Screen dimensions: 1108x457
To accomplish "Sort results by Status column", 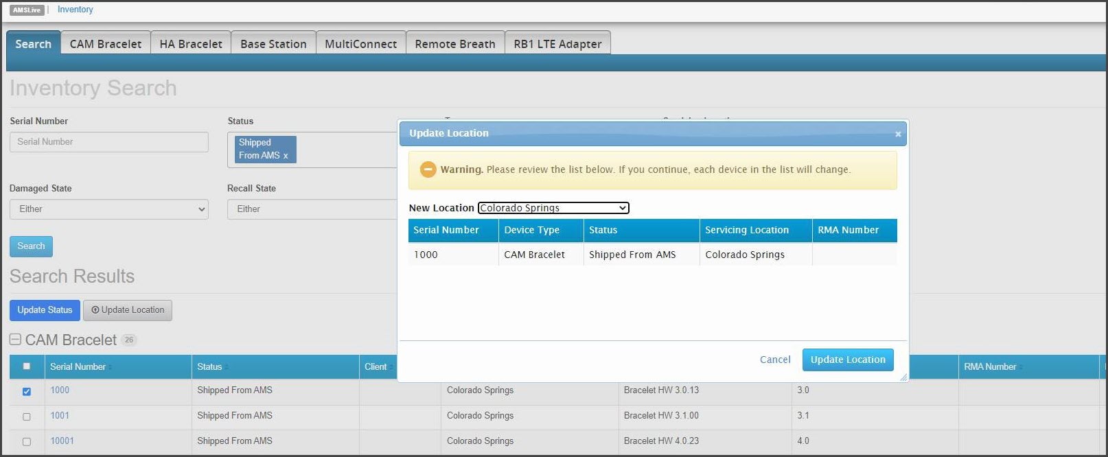I will click(210, 367).
